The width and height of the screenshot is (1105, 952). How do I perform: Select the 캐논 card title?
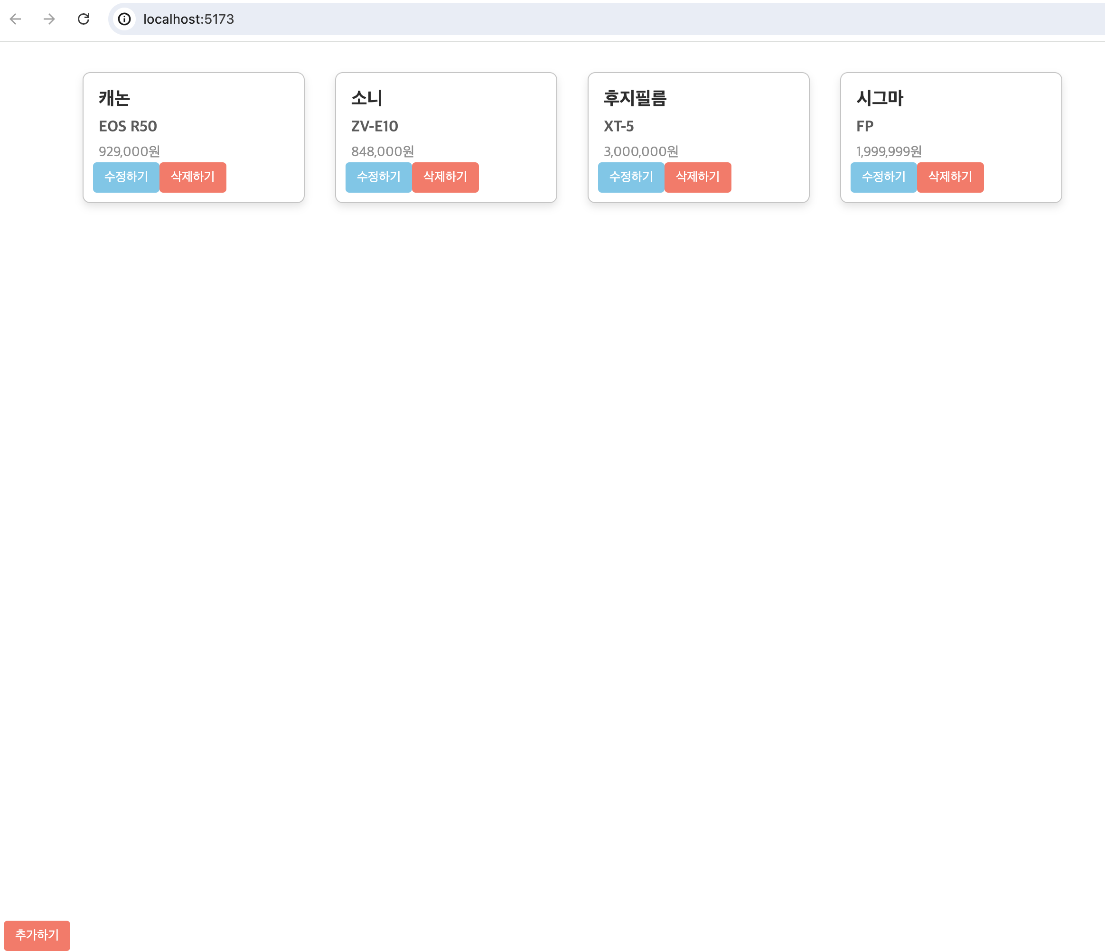point(114,98)
